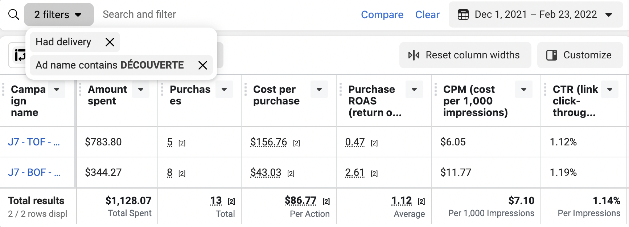Expand Purchases column options arrow
629x227 pixels.
224,89
